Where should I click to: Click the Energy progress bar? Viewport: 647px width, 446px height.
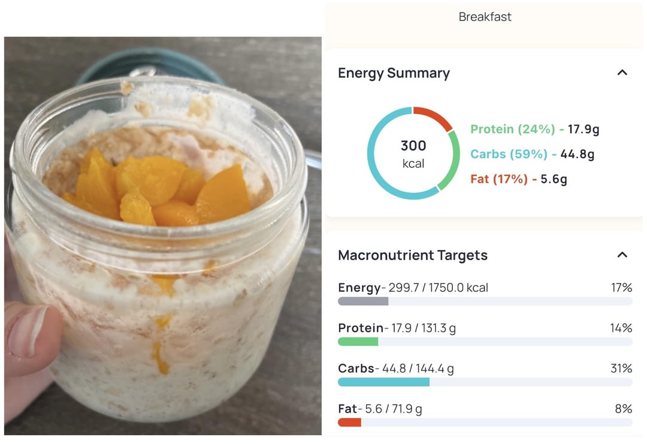(485, 301)
